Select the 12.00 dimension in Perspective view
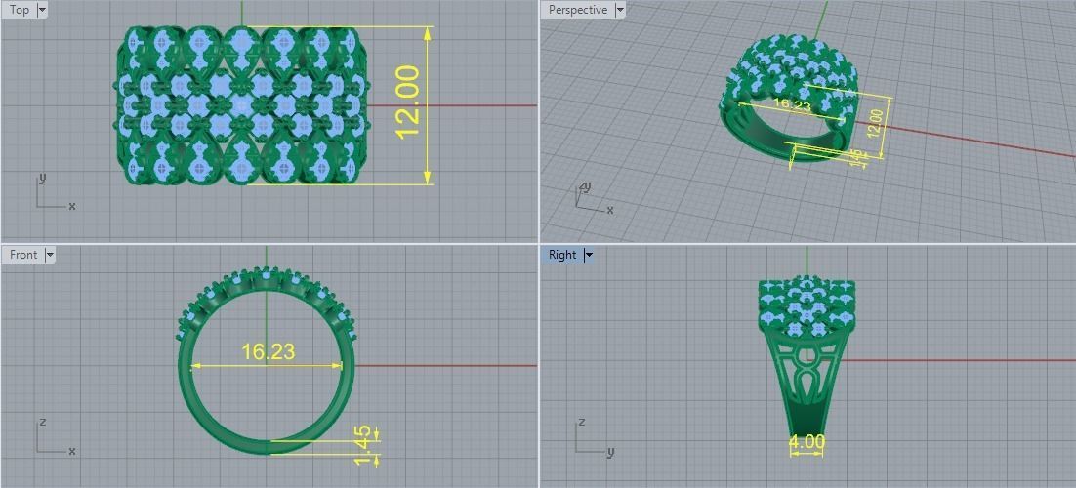The width and height of the screenshot is (1076, 488). pyautogui.click(x=876, y=123)
